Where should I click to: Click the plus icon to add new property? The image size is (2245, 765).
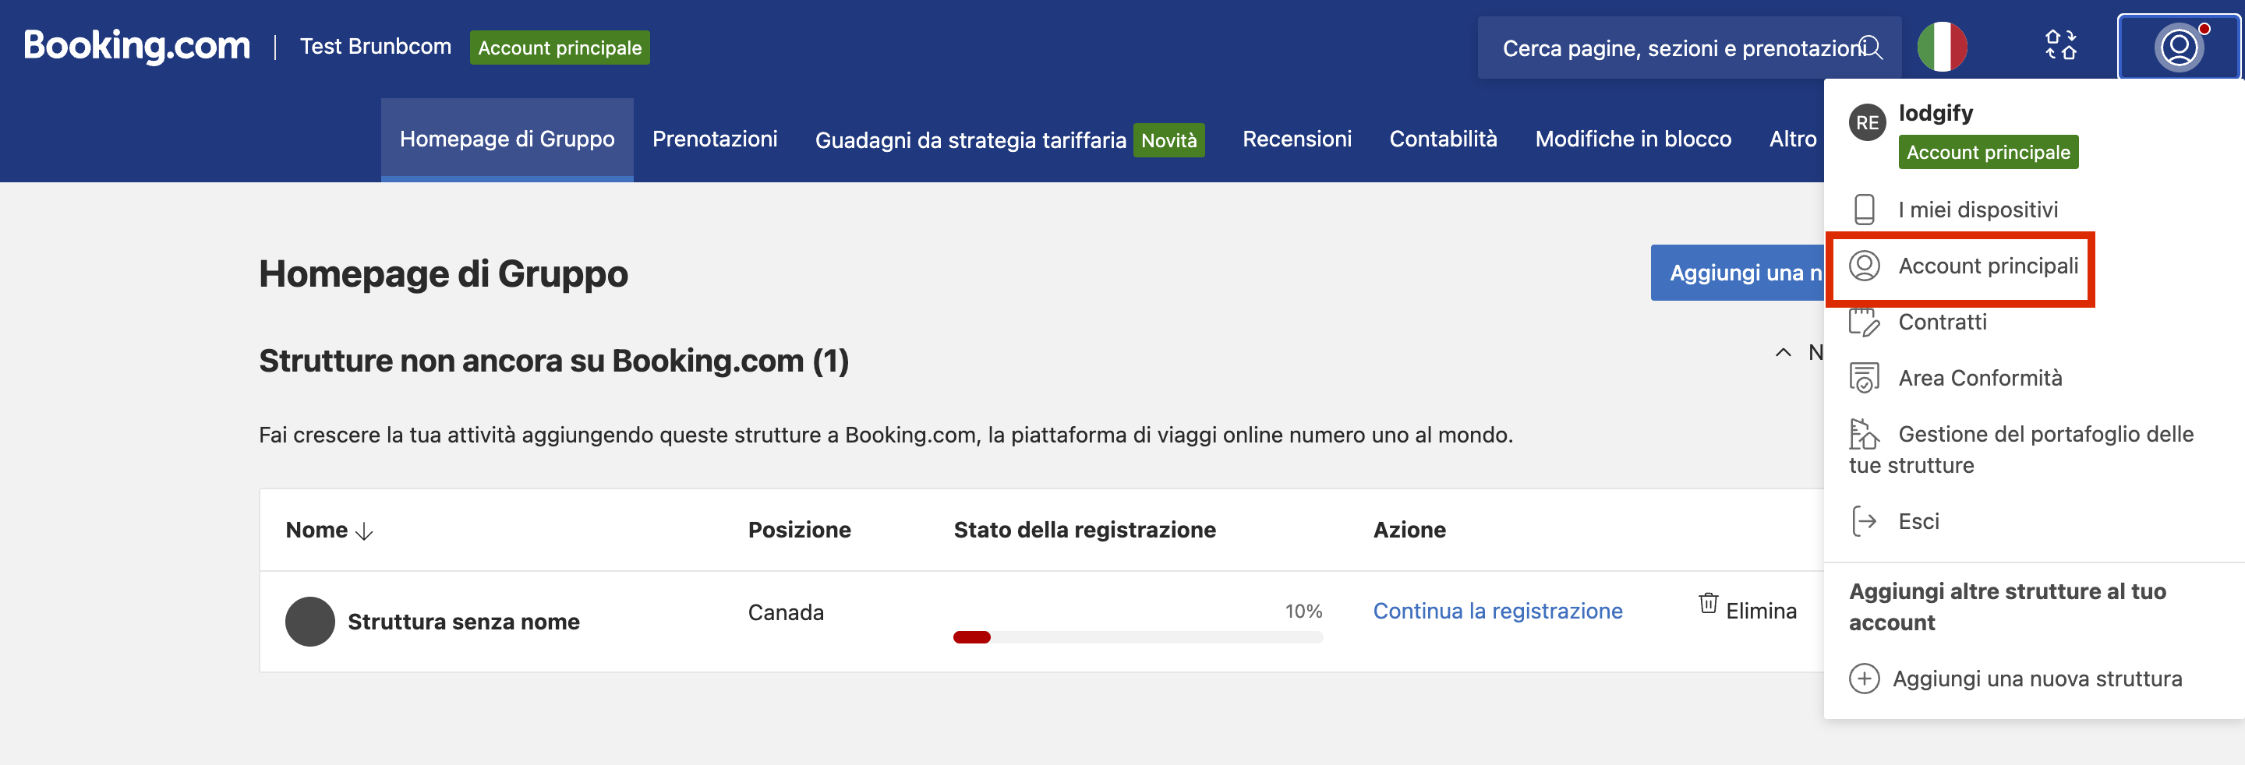click(1863, 679)
